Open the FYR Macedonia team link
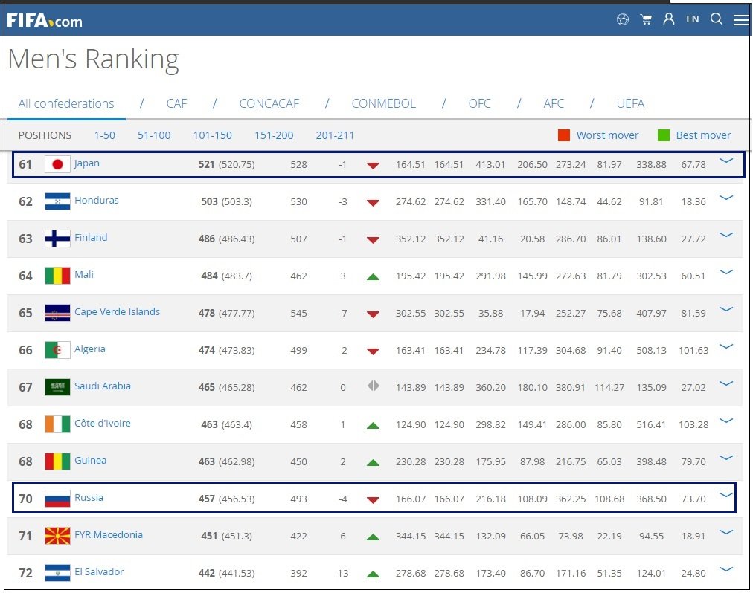This screenshot has height=593, width=753. click(109, 534)
